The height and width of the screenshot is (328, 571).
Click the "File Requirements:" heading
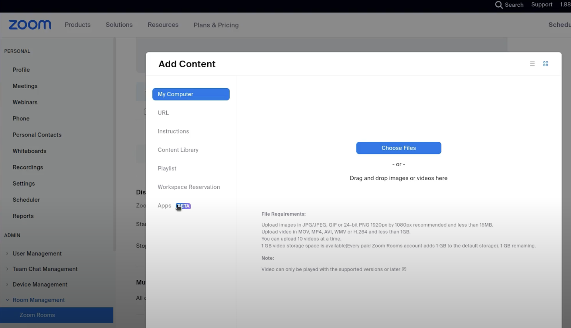283,214
